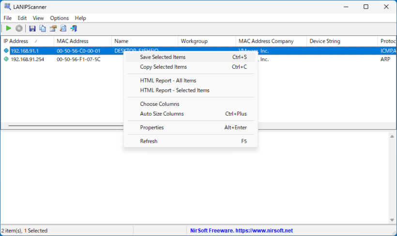The width and height of the screenshot is (397, 236).
Task: Click the lower pane scroll down arrow
Action: click(392, 220)
